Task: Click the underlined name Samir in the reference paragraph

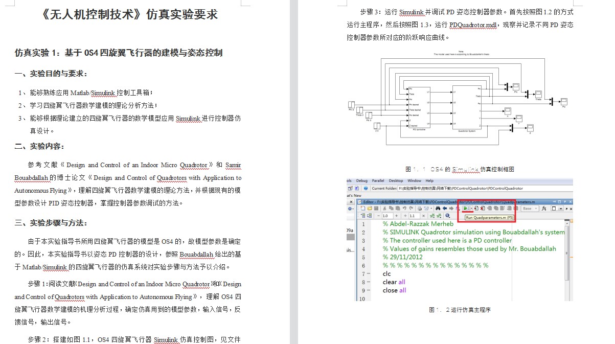Action: (x=233, y=165)
